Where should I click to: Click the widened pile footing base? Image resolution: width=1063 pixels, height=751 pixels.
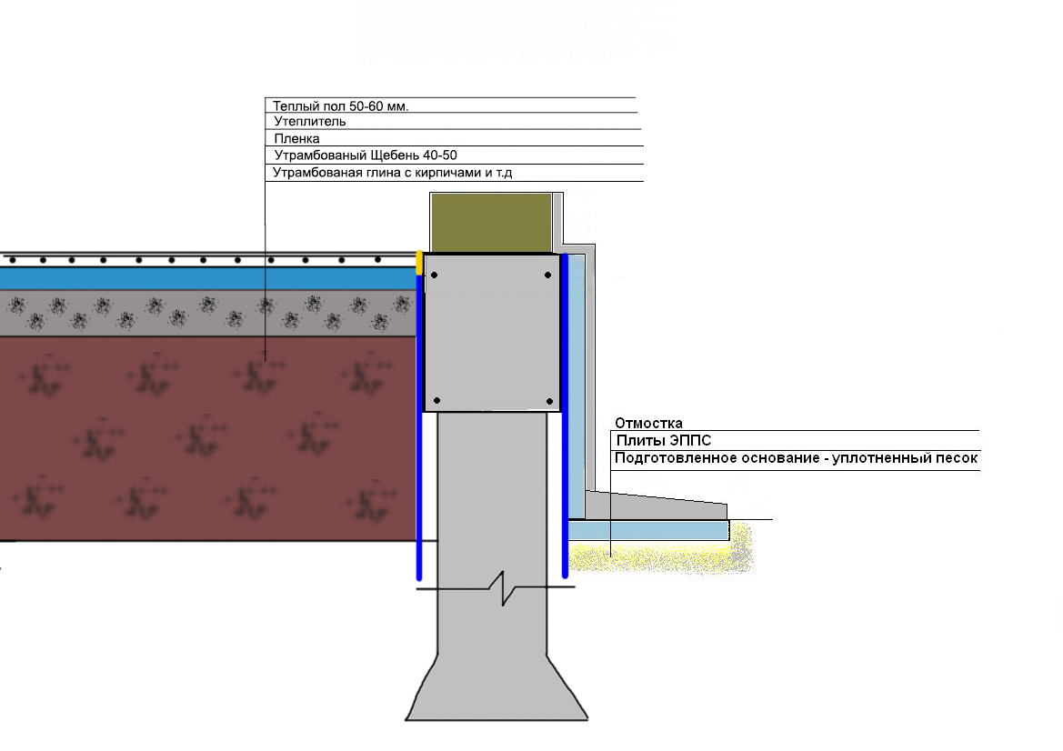[496, 687]
